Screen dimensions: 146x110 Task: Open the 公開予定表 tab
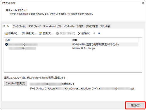tap(92, 26)
